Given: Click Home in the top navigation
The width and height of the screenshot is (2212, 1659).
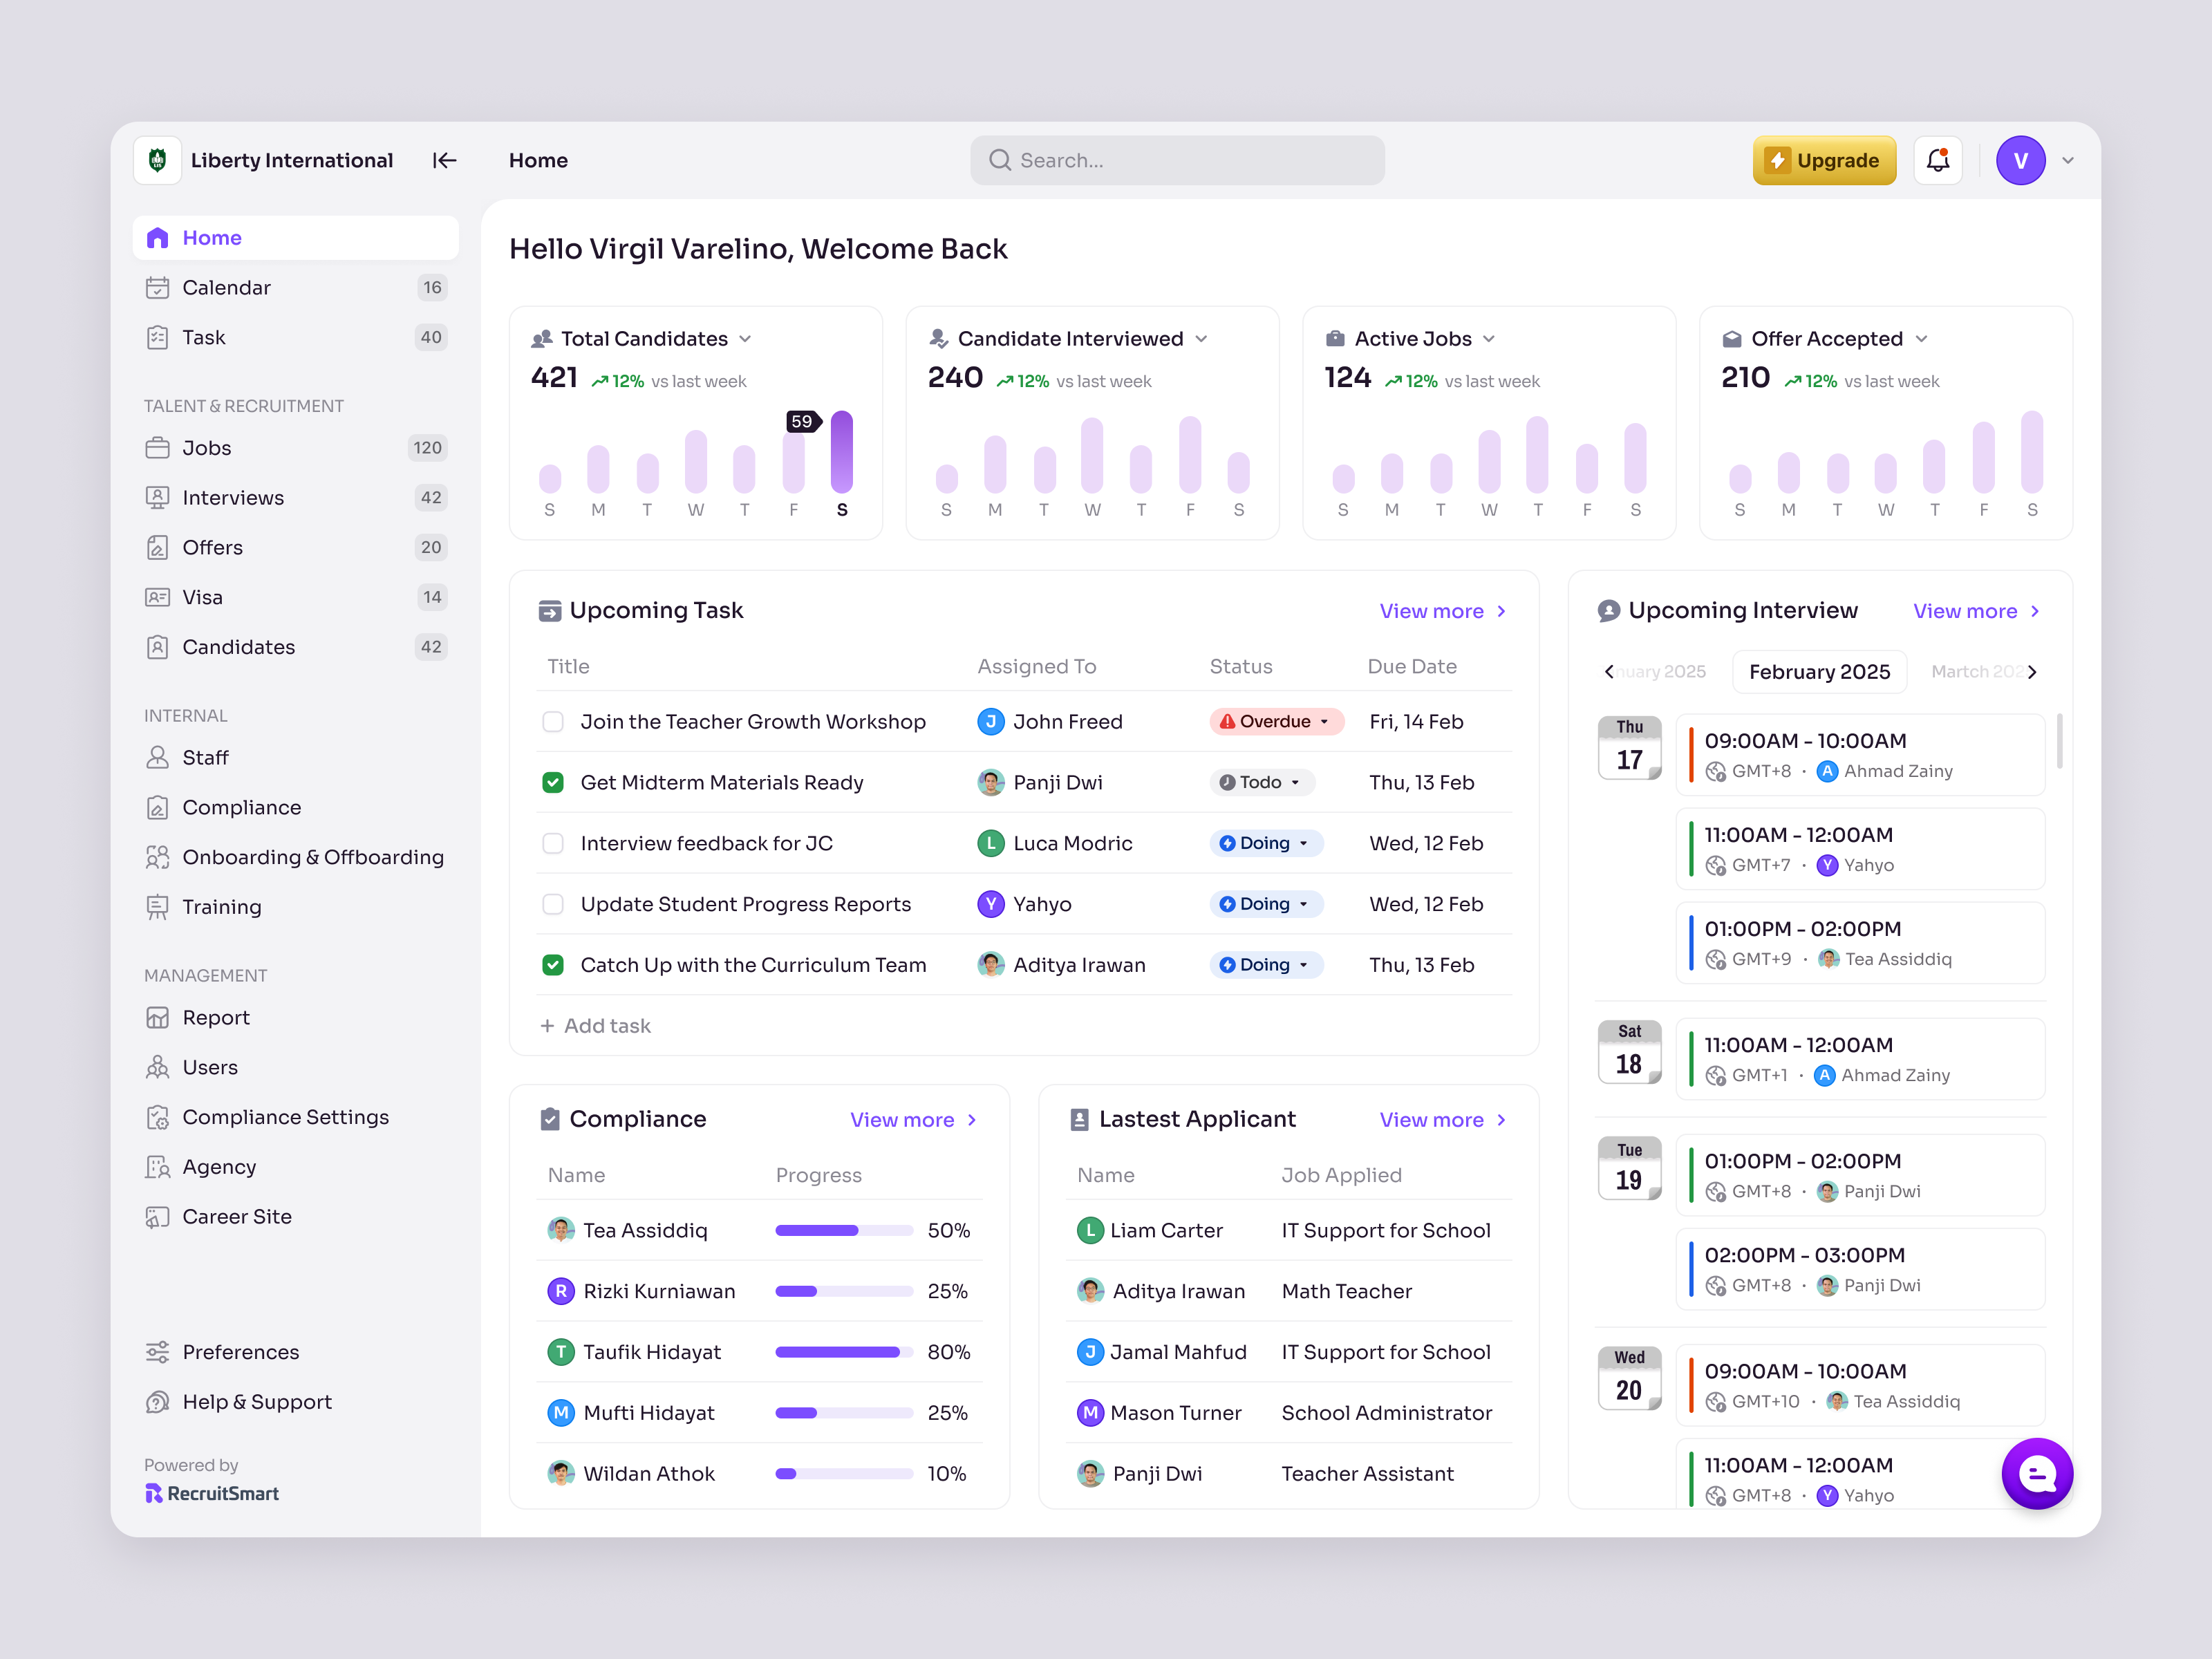Looking at the screenshot, I should 538,160.
